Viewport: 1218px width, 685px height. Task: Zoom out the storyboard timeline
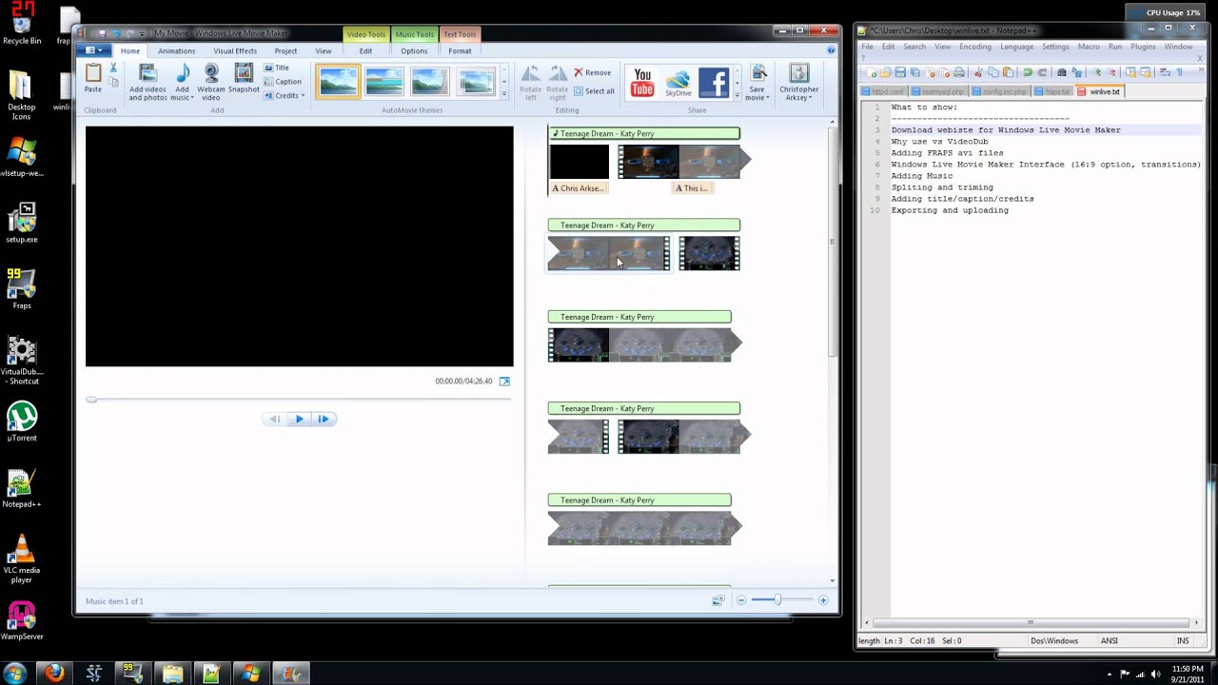(x=741, y=600)
